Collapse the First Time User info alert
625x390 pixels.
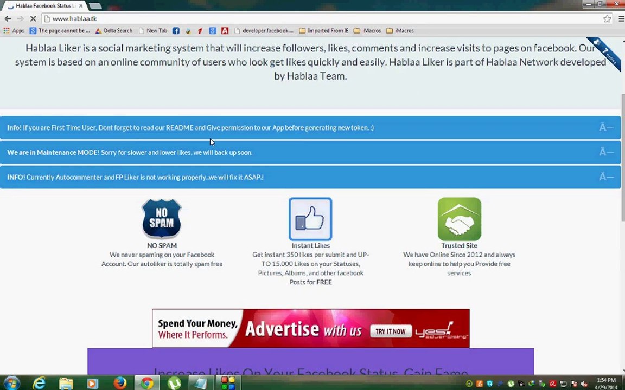click(606, 127)
